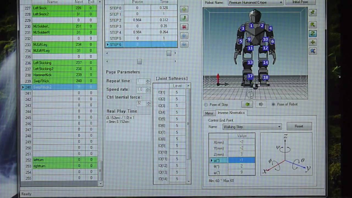Click the lower step scrollbar thumb
The image size is (352, 198).
point(139,62)
